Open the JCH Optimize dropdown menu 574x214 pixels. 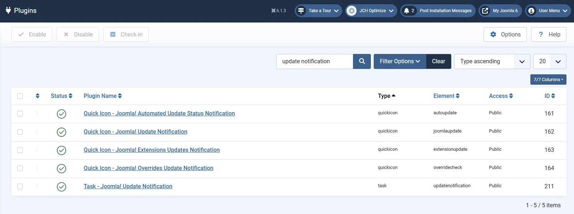pos(371,11)
